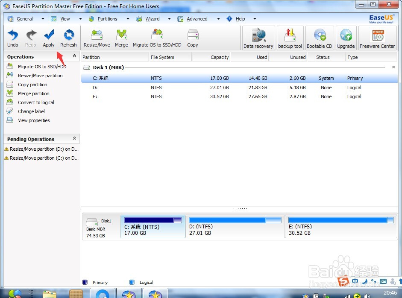Viewport: 402px width, 298px height.
Task: Collapse the Operations panel
Action: 75,56
